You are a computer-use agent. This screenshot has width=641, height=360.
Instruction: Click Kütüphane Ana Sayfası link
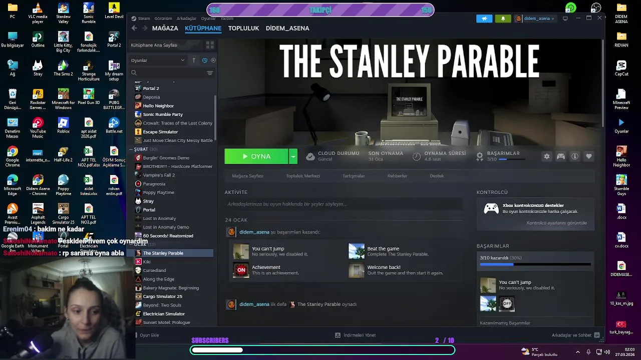(x=154, y=45)
